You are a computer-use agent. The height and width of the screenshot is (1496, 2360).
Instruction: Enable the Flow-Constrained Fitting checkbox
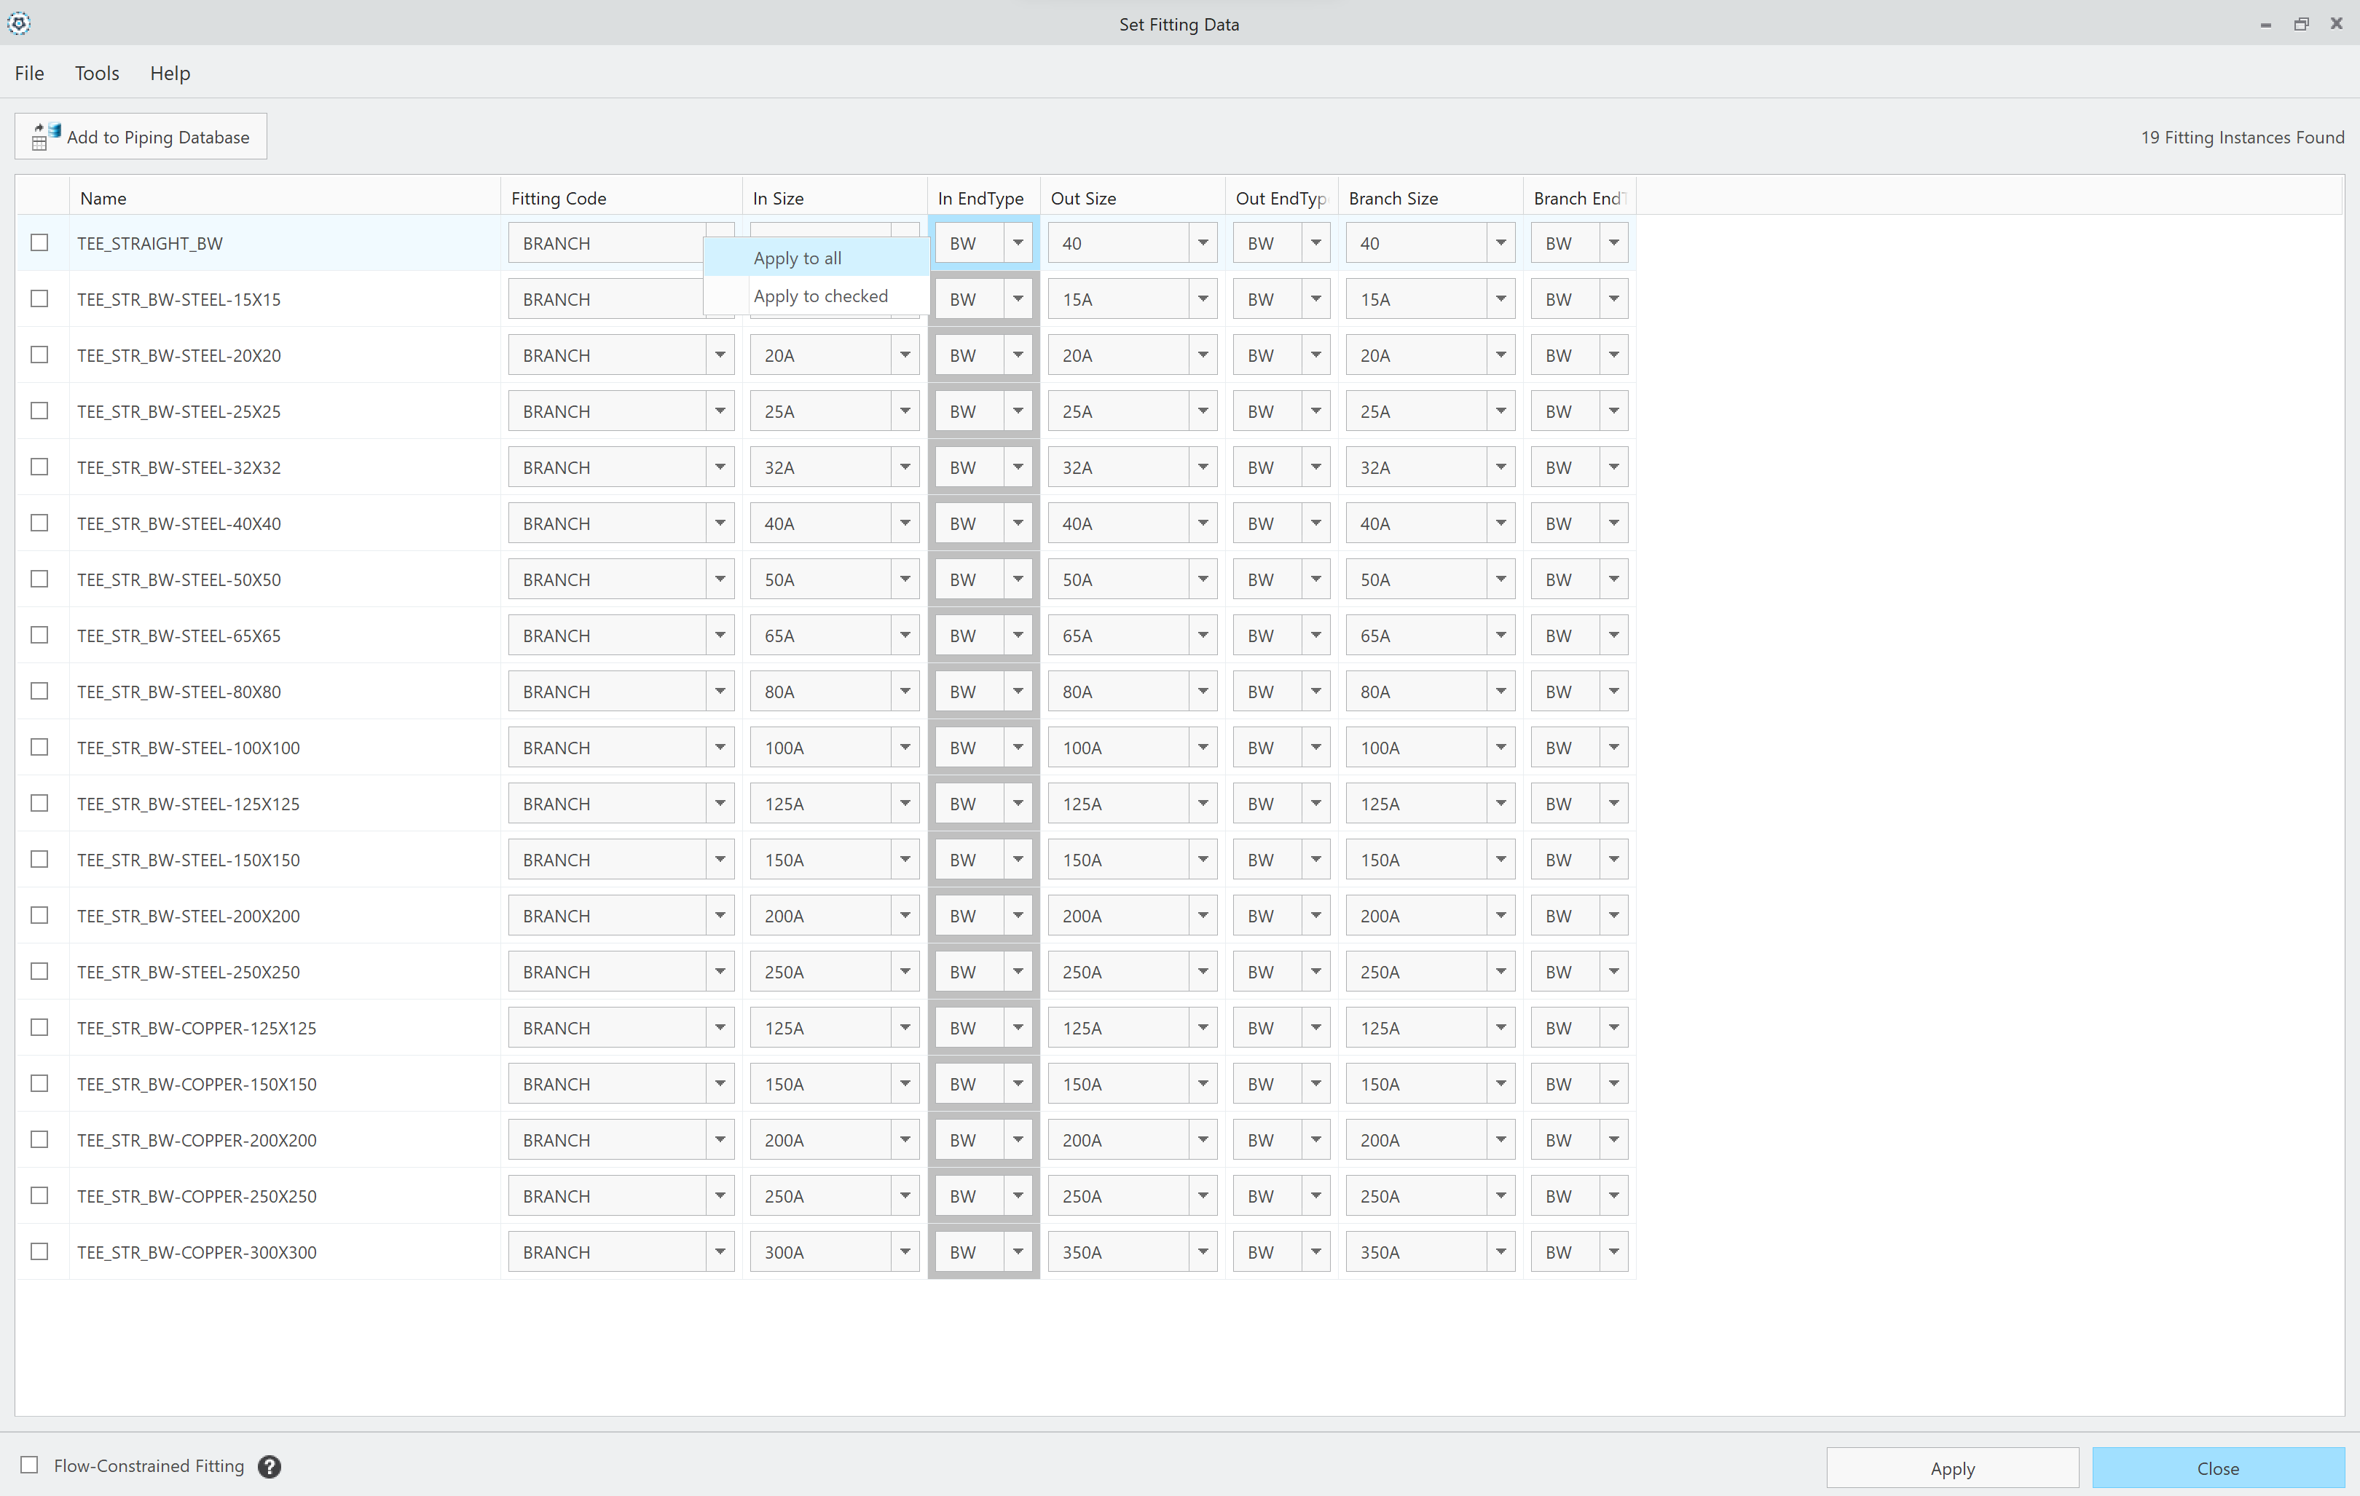(x=29, y=1465)
